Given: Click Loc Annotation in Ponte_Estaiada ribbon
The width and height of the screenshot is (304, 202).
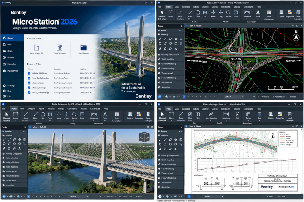Looking at the screenshot, I should point(117,117).
